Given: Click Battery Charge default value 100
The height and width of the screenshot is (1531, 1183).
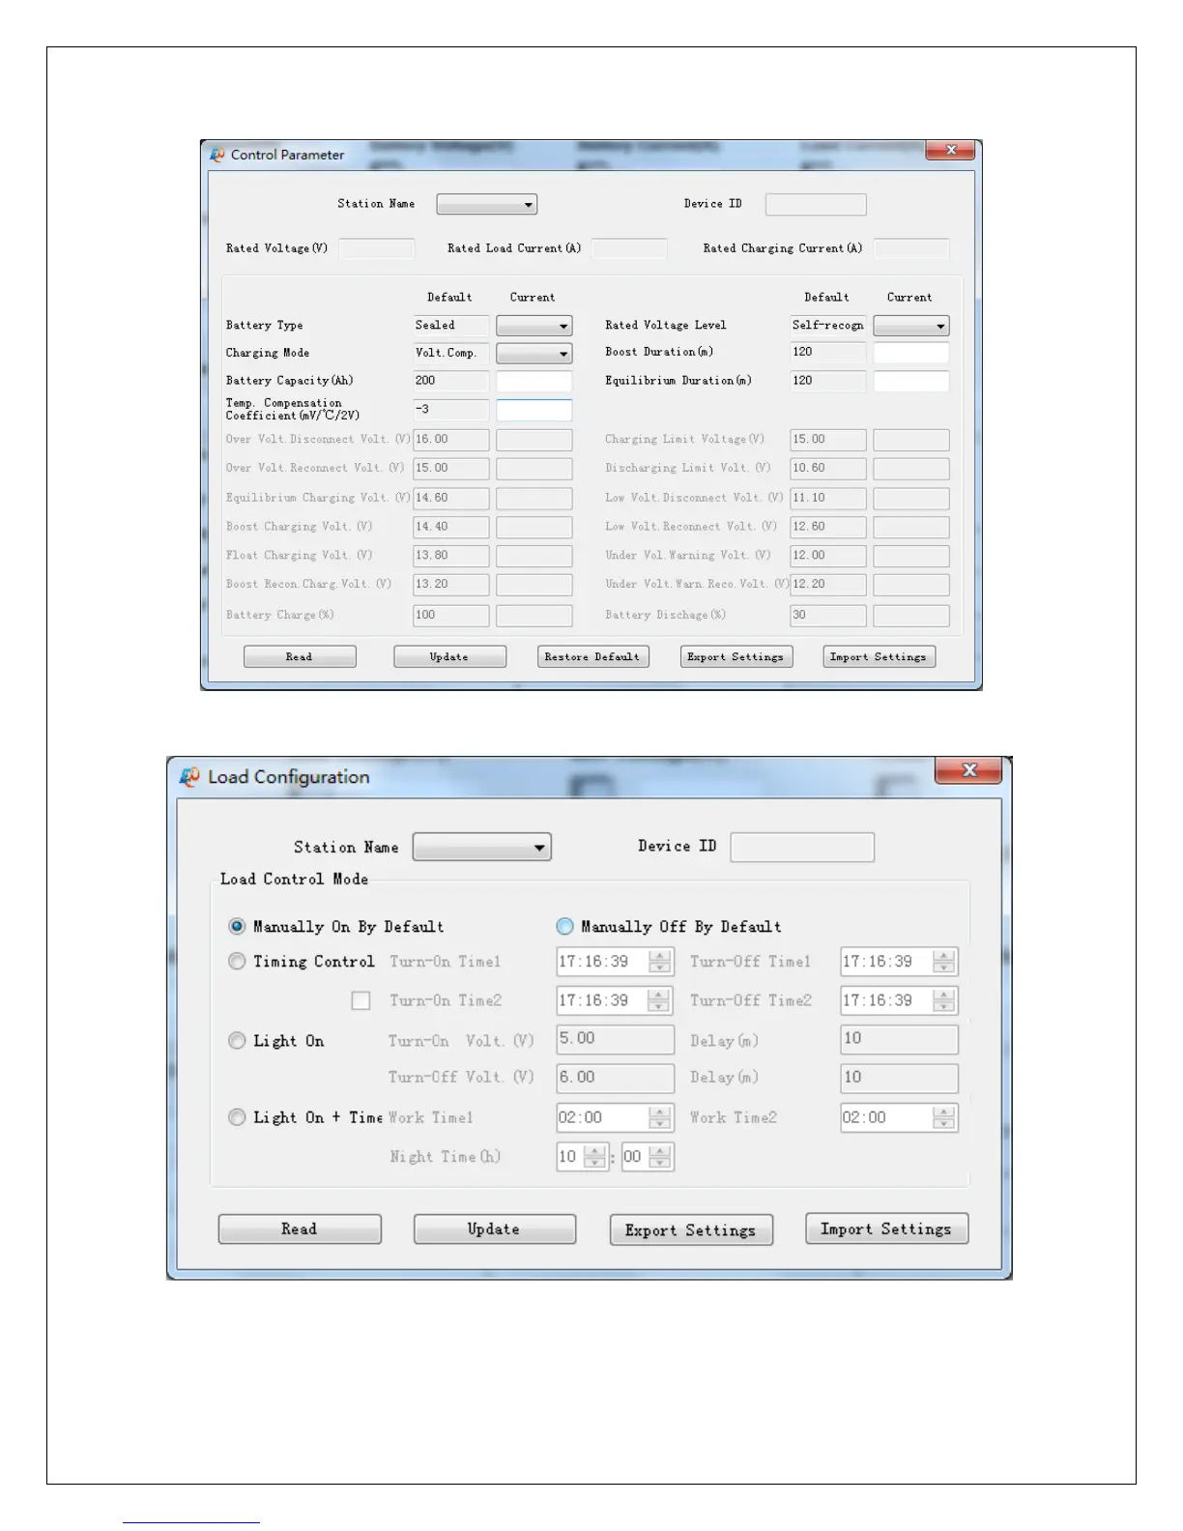Looking at the screenshot, I should click(451, 616).
